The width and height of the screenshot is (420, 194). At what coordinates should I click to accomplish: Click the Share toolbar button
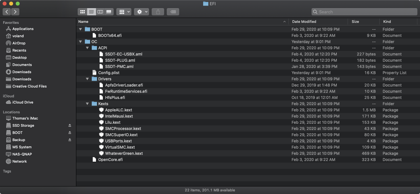pyautogui.click(x=158, y=12)
